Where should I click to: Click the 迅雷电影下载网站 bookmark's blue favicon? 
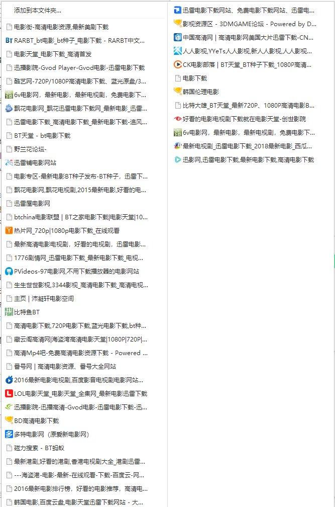coord(177,11)
